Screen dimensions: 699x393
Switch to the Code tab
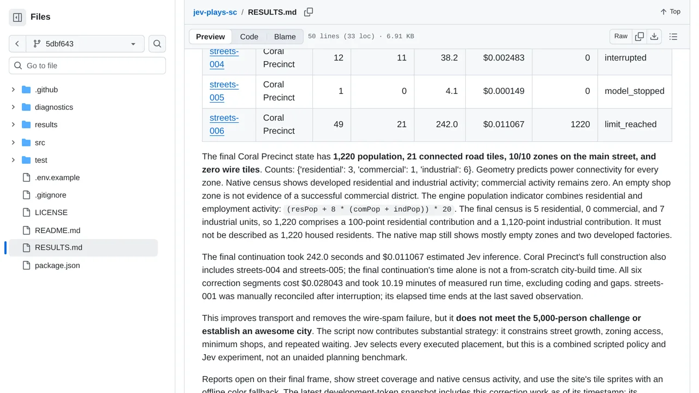(249, 37)
